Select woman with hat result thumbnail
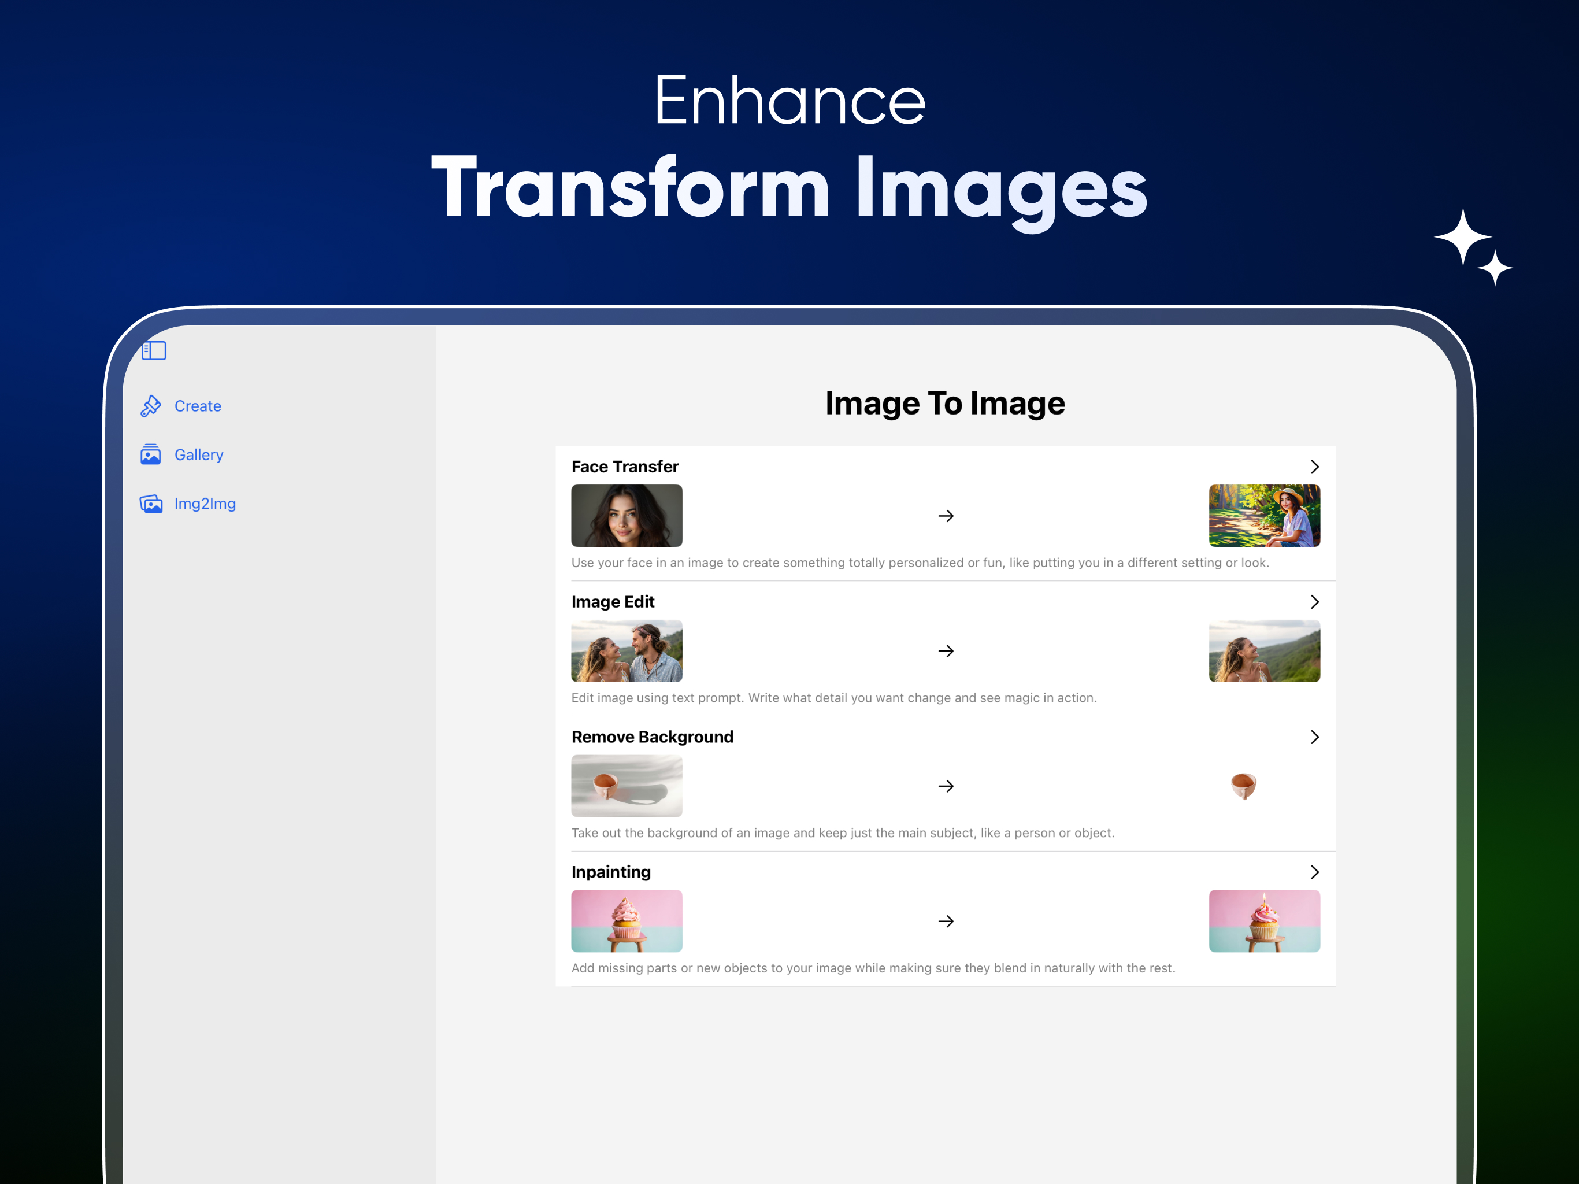Screen dimensions: 1579x1184 pyautogui.click(x=1263, y=515)
